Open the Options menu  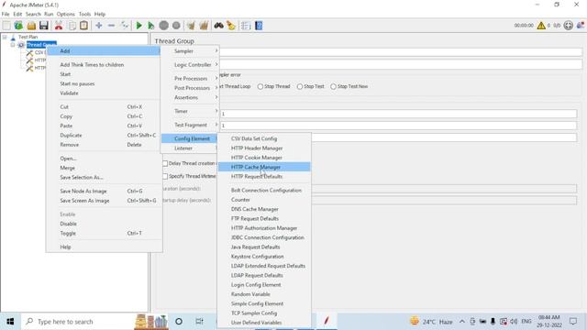pos(66,14)
